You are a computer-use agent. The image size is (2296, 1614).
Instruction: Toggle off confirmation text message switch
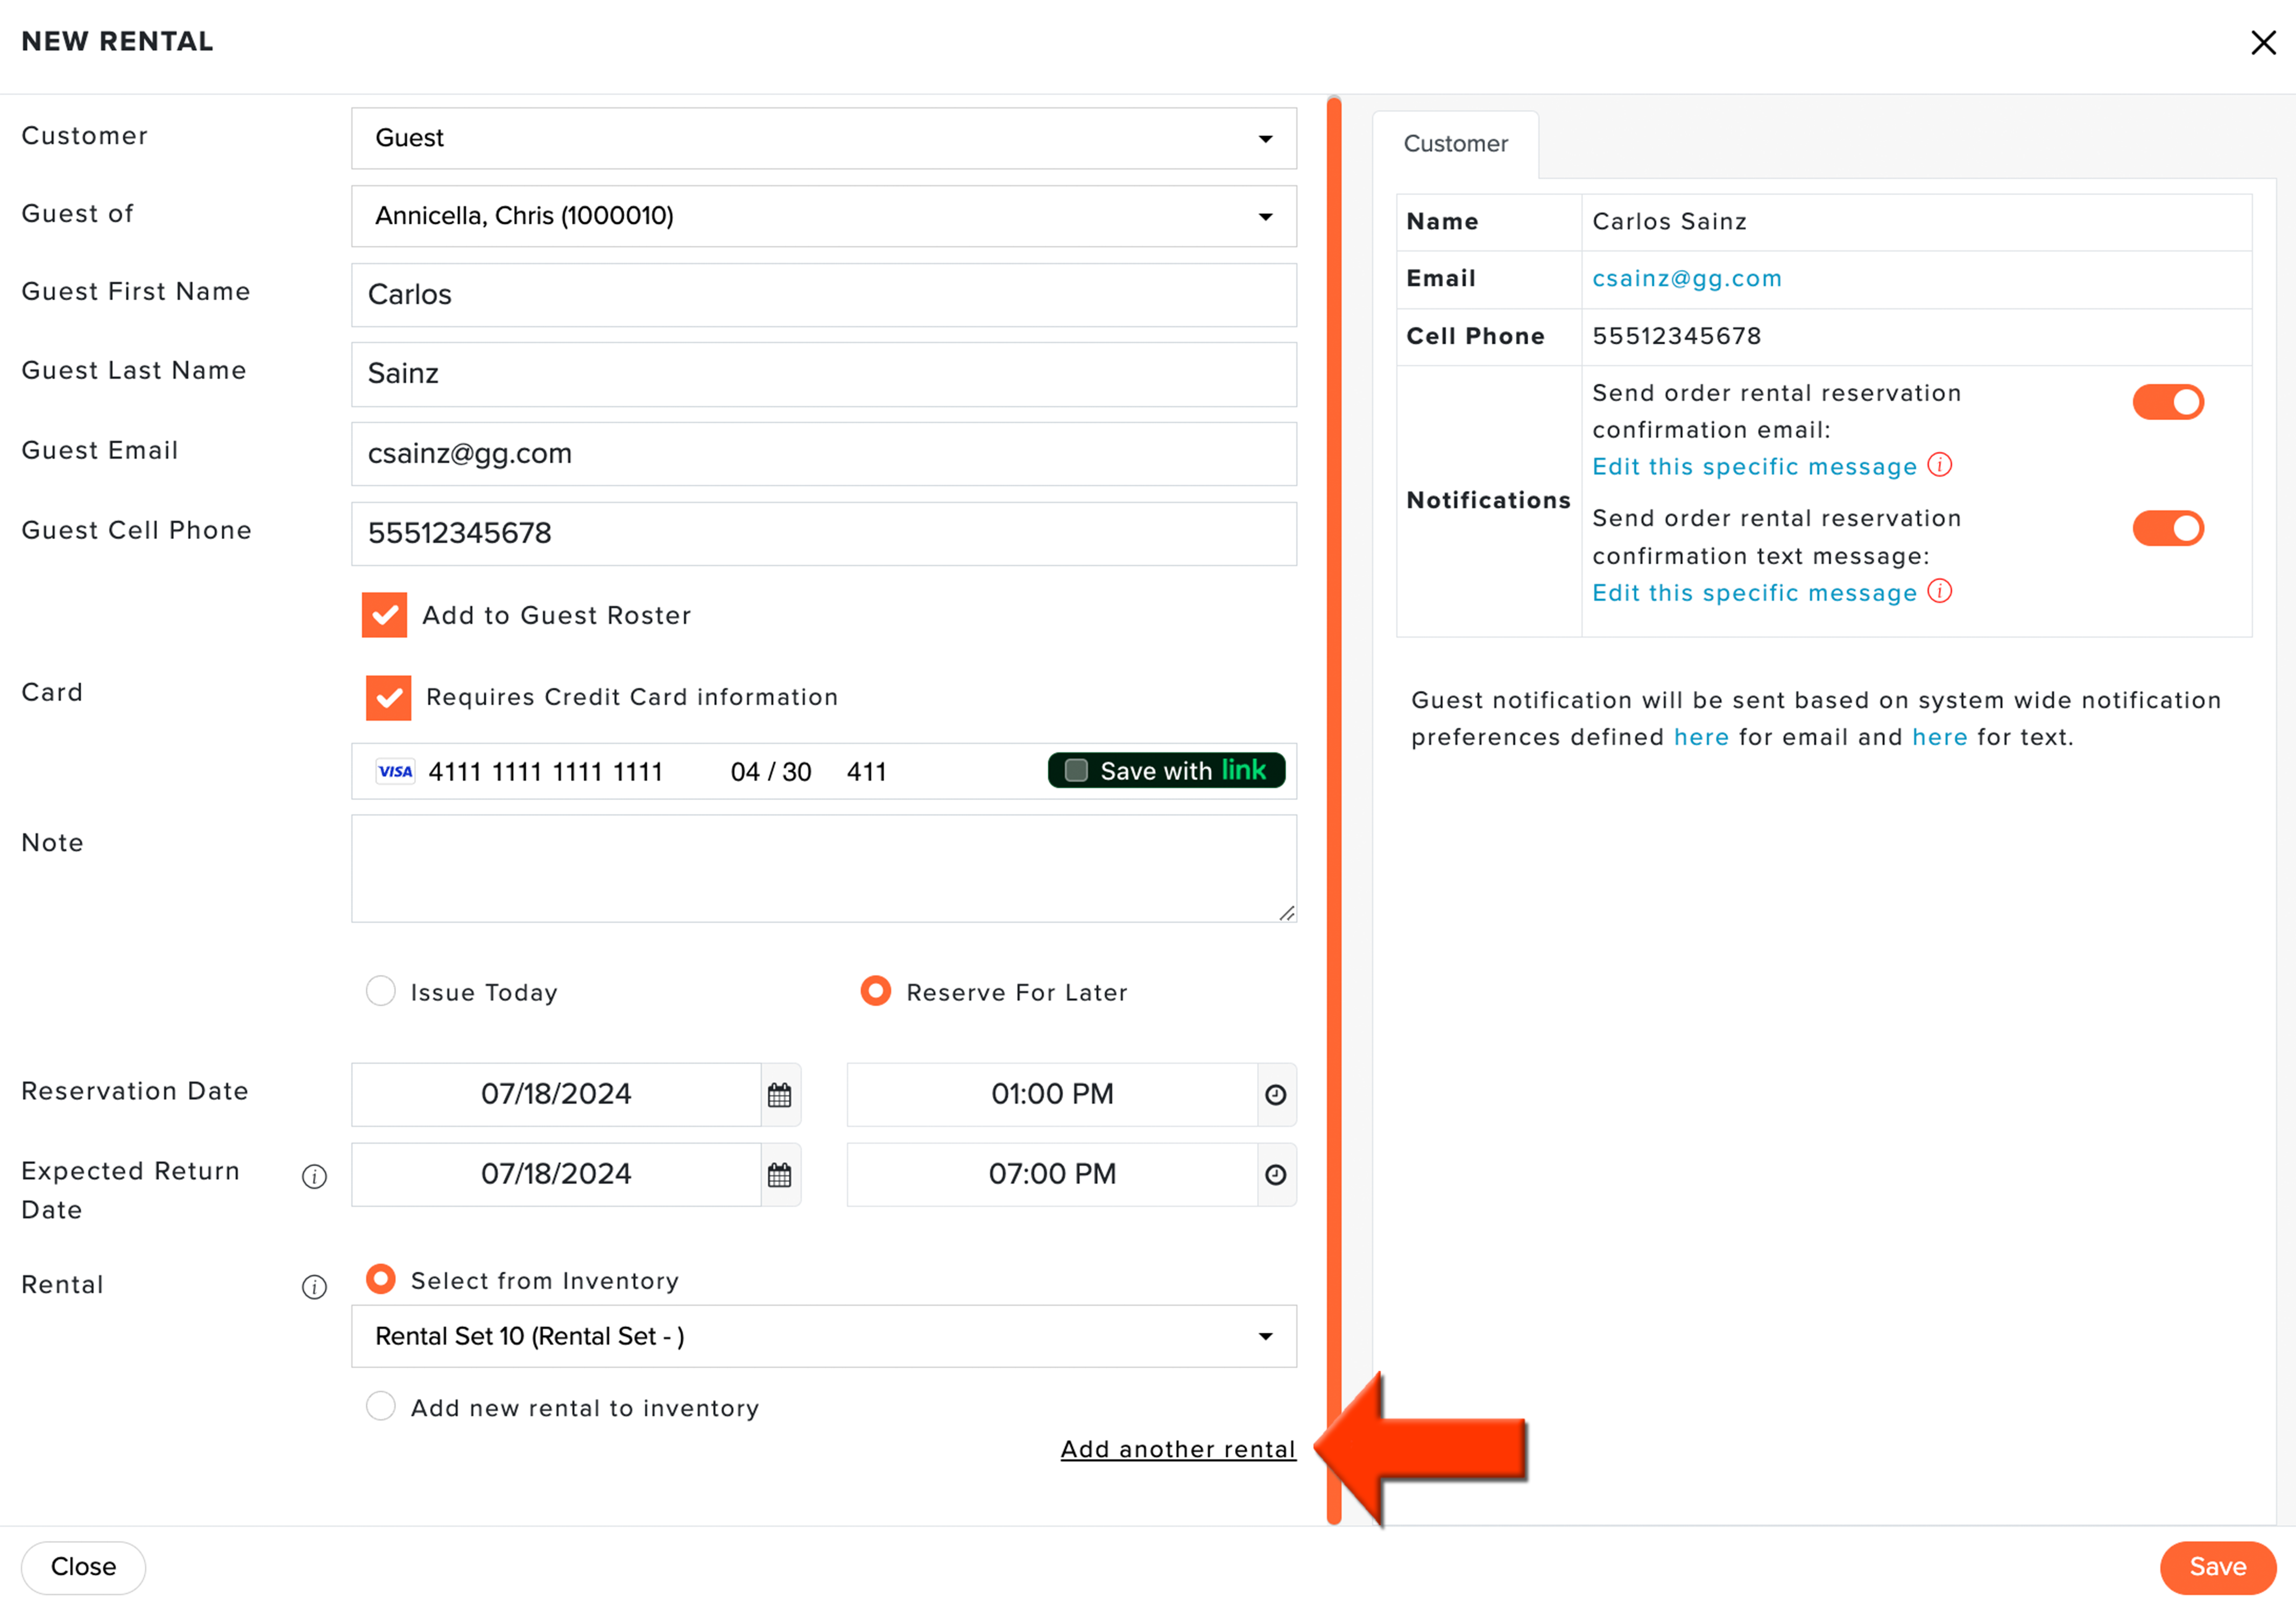pyautogui.click(x=2168, y=528)
